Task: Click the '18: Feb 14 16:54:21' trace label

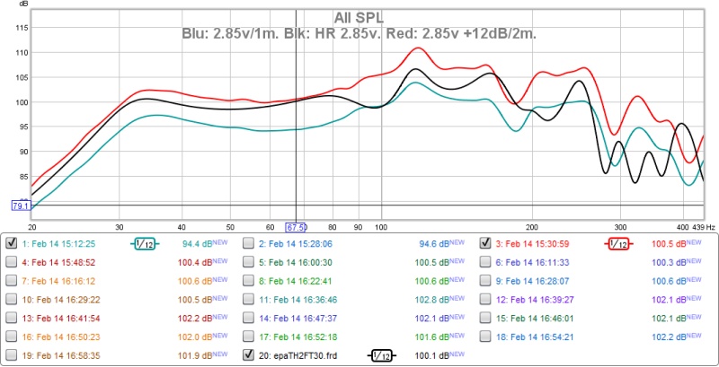Action: click(534, 336)
